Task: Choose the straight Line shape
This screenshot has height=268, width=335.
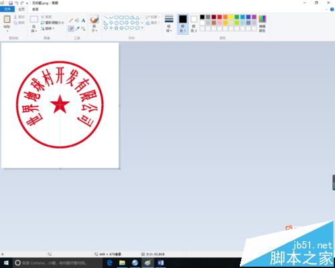Action: coord(106,17)
